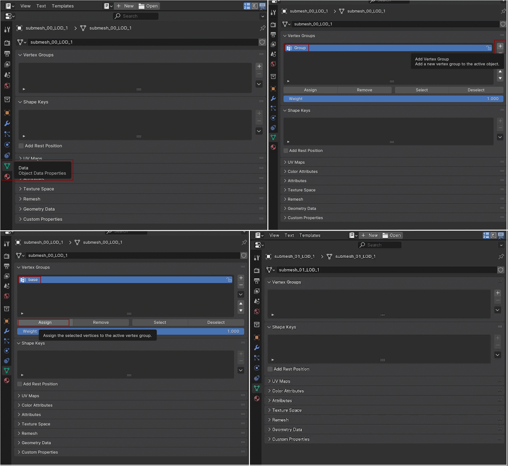Expand Color Attributes in the panel containing the base group
Image resolution: width=508 pixels, height=466 pixels.
click(x=37, y=405)
